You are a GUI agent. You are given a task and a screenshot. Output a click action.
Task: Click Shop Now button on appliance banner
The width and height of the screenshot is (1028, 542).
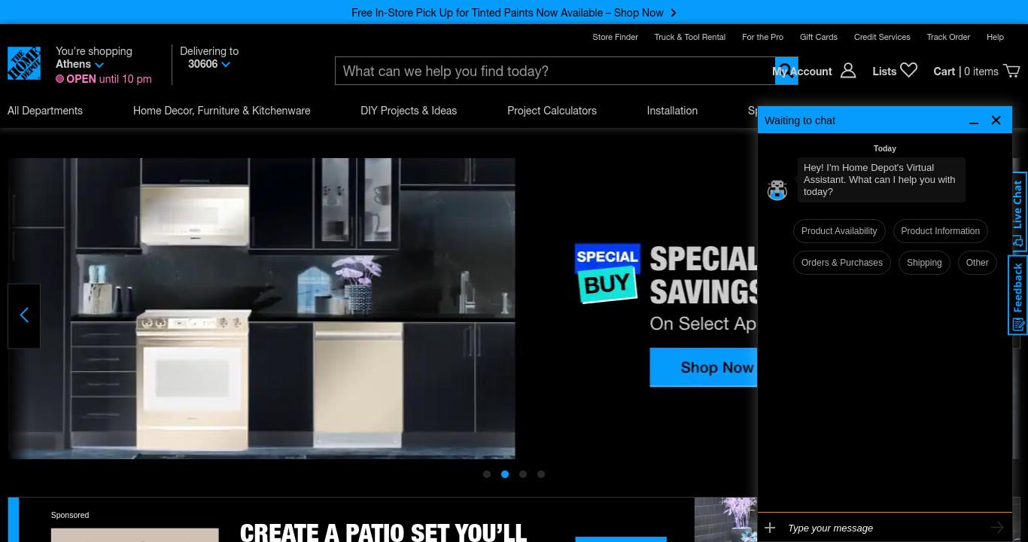click(704, 367)
